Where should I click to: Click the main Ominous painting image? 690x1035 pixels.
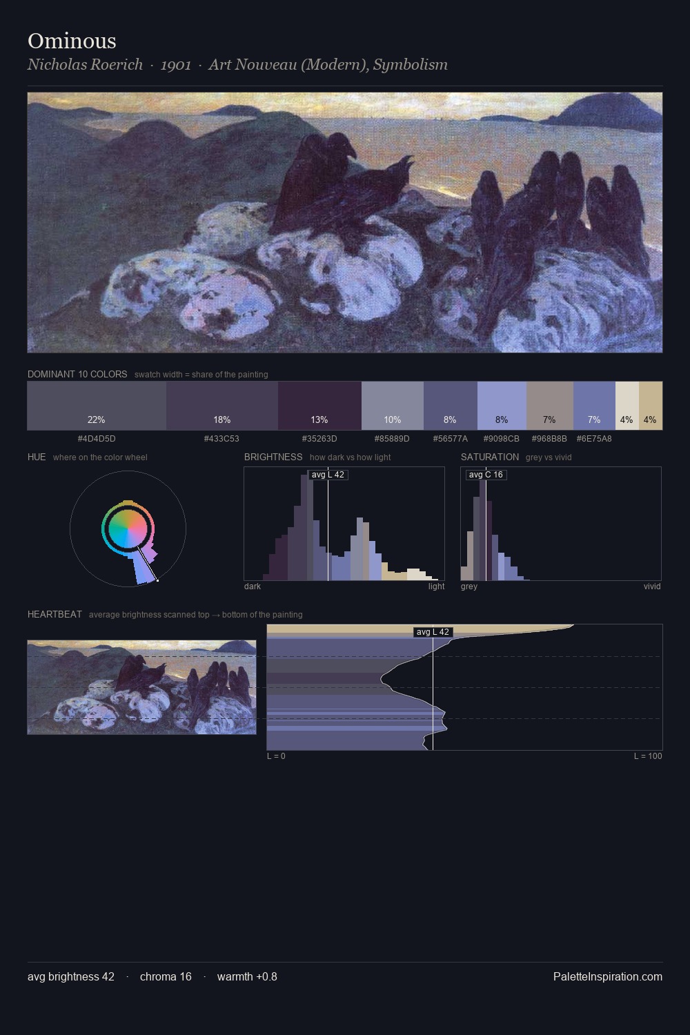tap(345, 223)
